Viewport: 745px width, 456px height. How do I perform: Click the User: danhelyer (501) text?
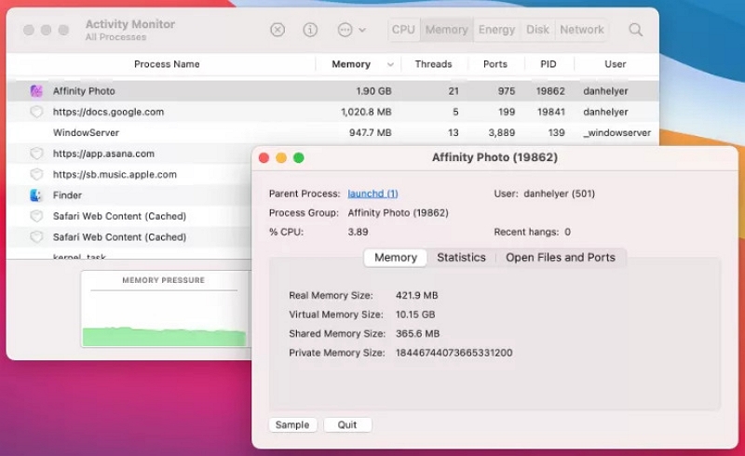[x=545, y=194]
